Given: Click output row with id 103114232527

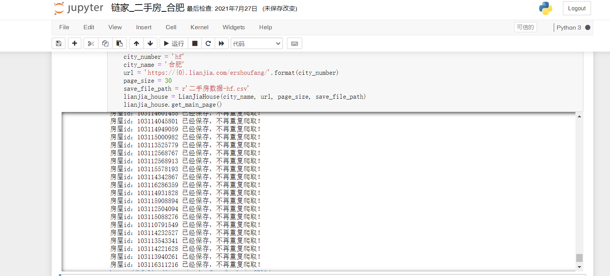Looking at the screenshot, I should tap(185, 233).
